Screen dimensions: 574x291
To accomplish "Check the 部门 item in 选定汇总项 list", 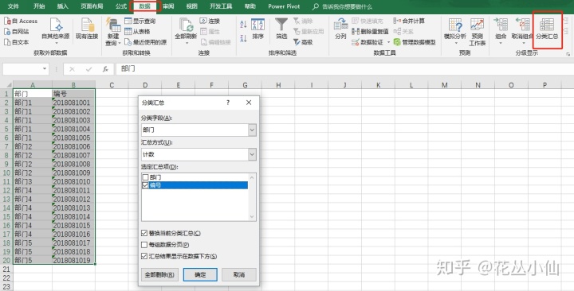I will point(145,177).
